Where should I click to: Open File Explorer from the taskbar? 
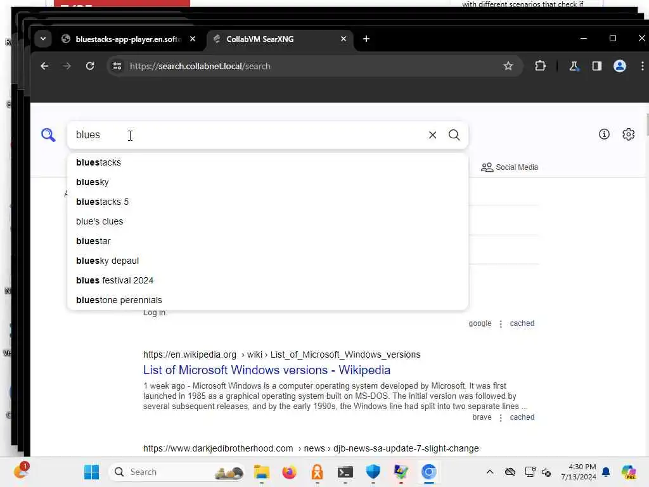[261, 472]
